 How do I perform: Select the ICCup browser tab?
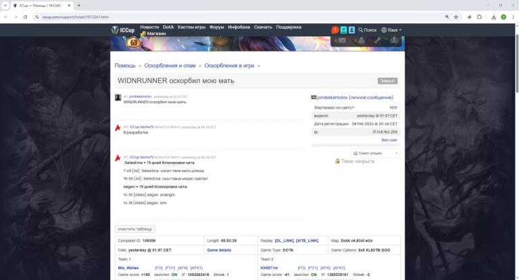click(42, 5)
